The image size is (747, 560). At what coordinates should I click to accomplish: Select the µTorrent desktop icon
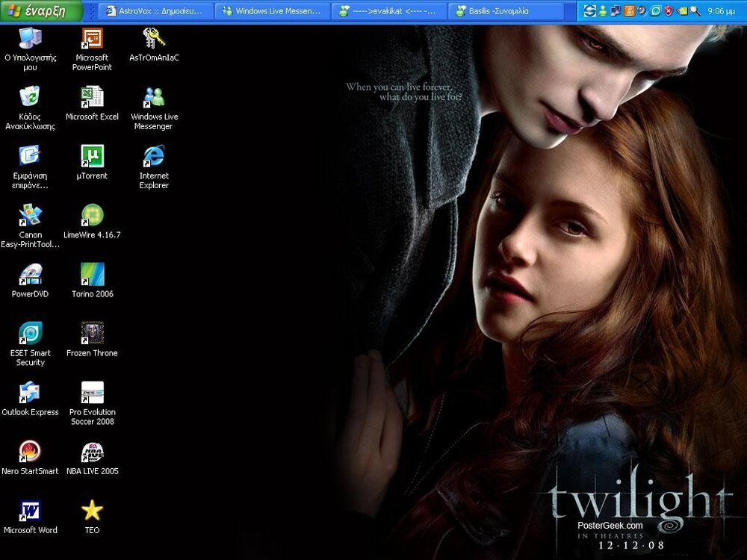[92, 156]
